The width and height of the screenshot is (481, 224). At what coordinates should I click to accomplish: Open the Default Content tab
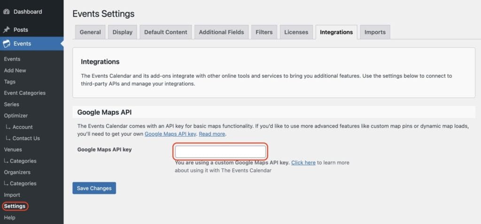166,32
